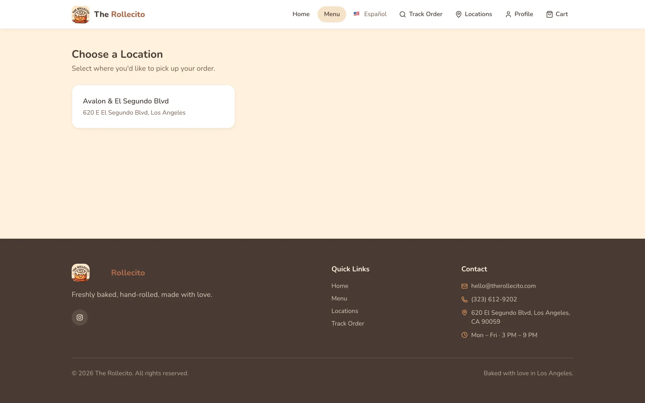Click the 'Contact' footer heading
The image size is (645, 403).
(x=474, y=269)
